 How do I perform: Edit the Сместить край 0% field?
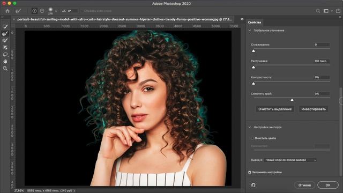322,94
